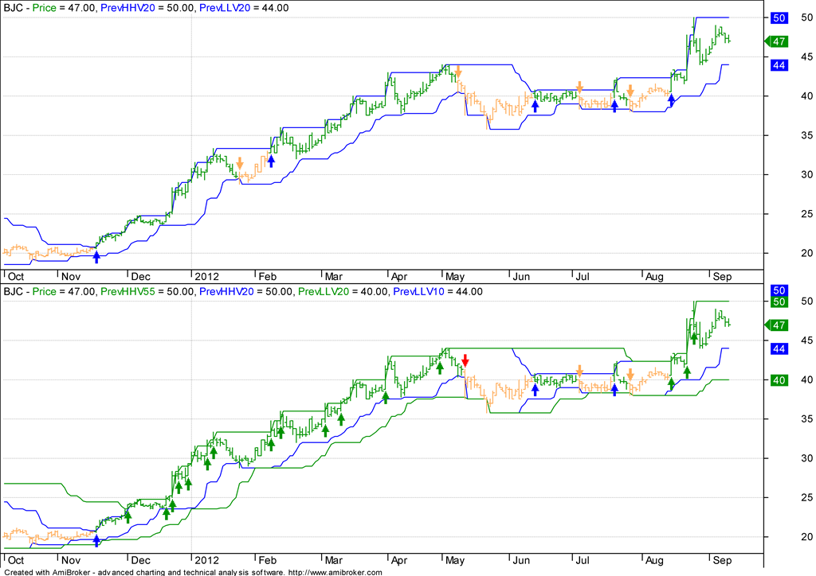Select the green 47 price marker in the top chart
Screen dimensions: 816x576
pos(779,41)
